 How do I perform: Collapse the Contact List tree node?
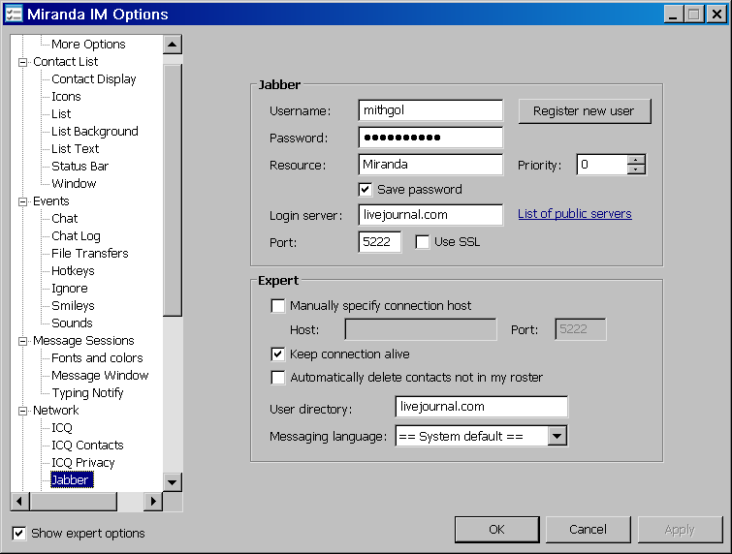(22, 62)
